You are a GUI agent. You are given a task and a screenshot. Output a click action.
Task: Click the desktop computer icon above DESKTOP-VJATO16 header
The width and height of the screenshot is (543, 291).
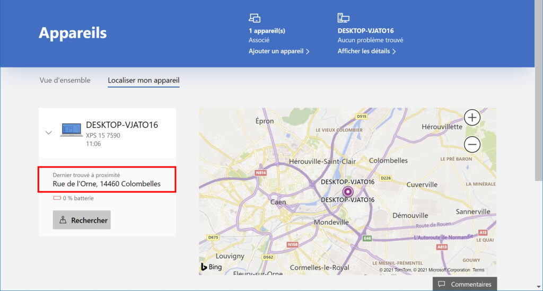point(343,17)
